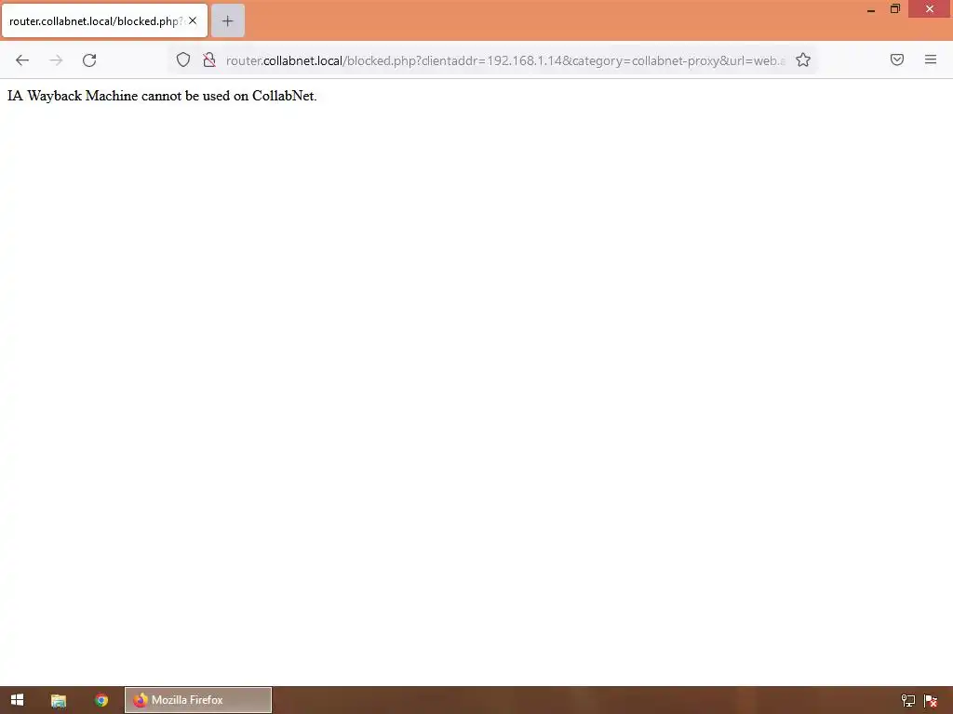Reload the current page

click(89, 60)
